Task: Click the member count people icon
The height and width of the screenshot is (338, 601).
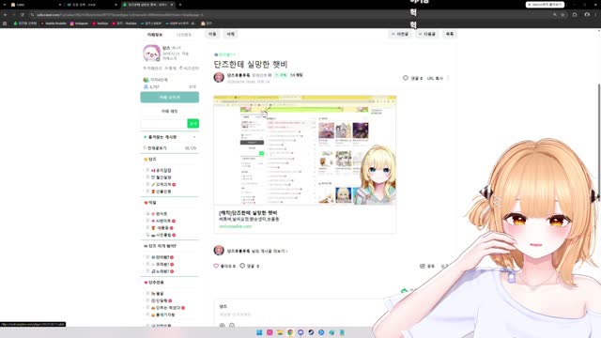Action: click(x=146, y=87)
